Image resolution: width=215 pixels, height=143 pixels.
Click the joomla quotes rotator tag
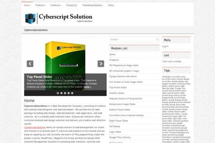[x=171, y=114]
